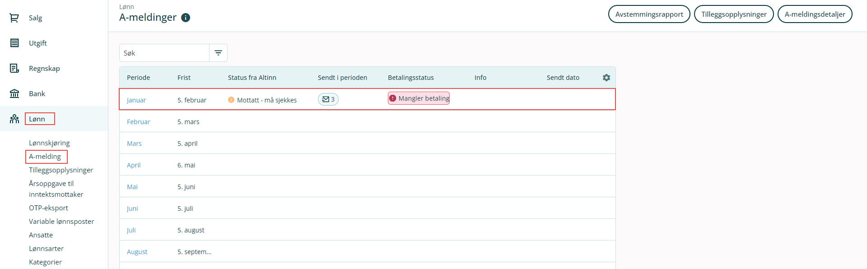
Task: Click the Bank building icon
Action: click(x=14, y=94)
